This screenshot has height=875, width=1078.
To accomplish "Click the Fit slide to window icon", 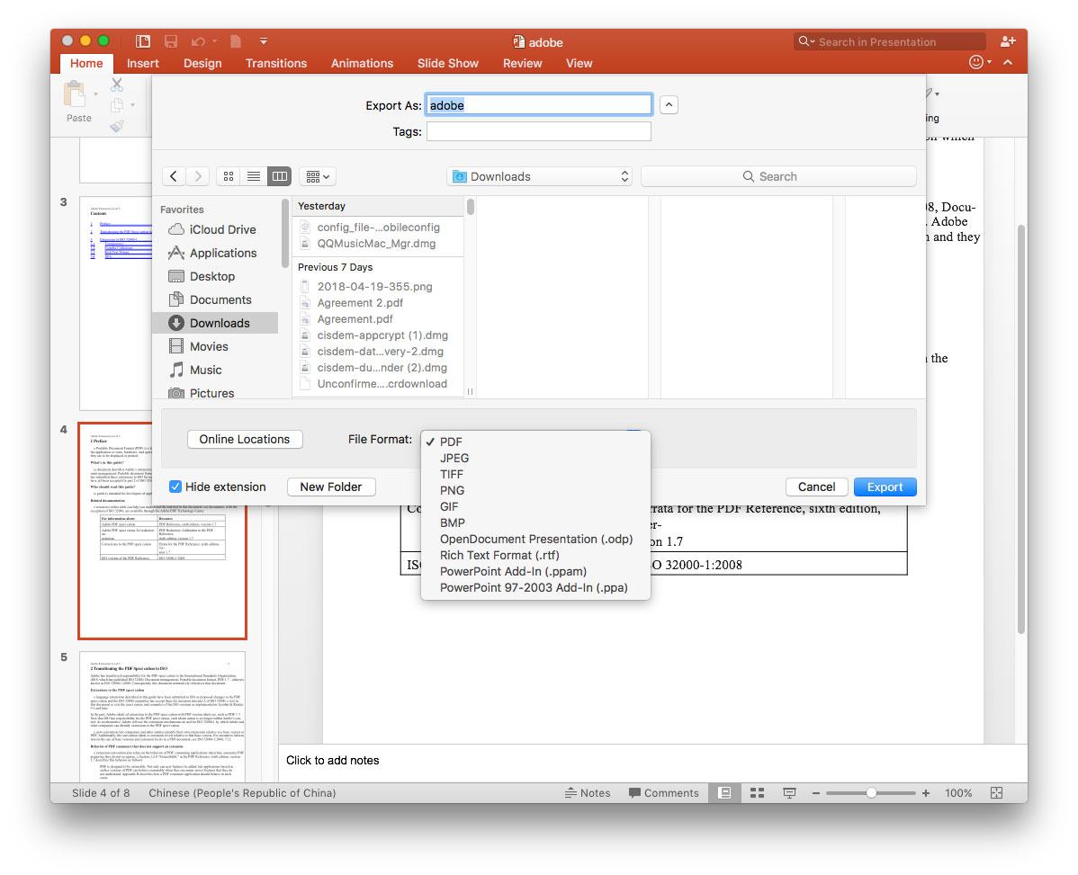I will point(996,793).
